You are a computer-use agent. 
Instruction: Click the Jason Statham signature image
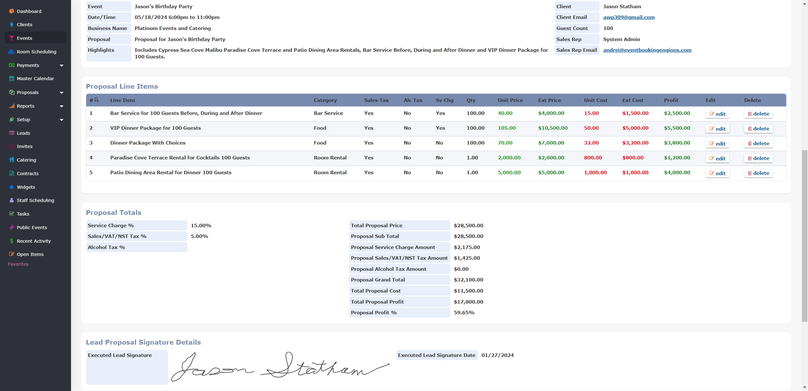click(280, 366)
